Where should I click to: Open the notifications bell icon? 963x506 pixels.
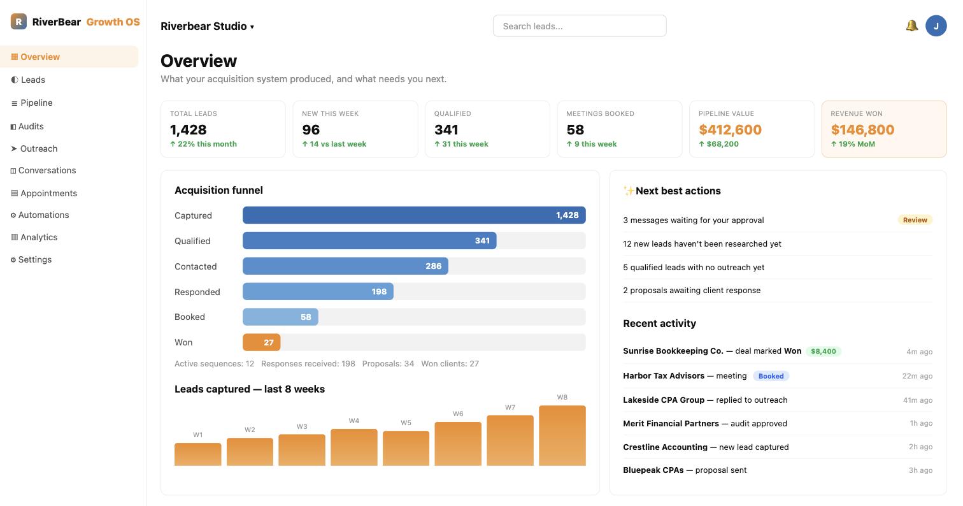[911, 25]
